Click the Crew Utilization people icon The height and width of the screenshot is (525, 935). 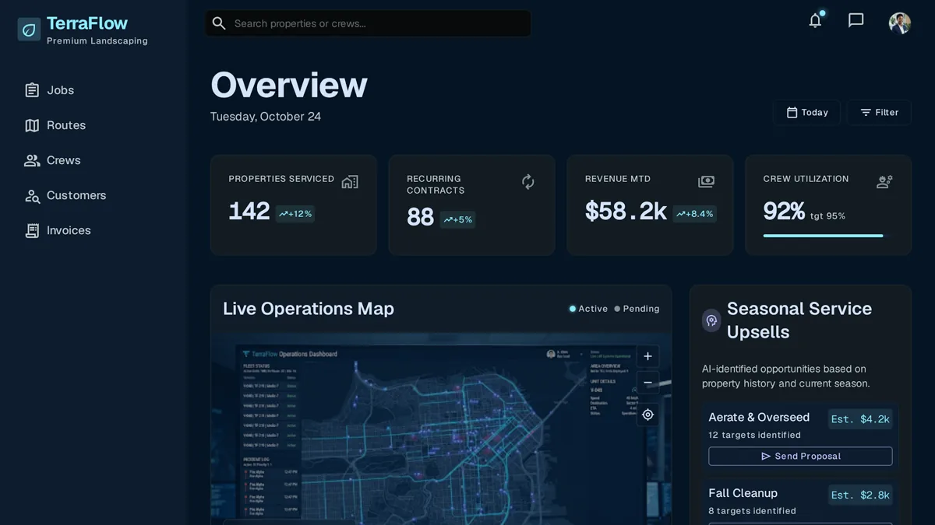[x=884, y=182]
